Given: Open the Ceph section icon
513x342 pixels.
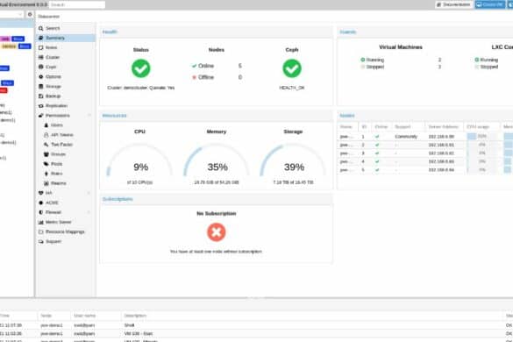Looking at the screenshot, I should click(41, 68).
